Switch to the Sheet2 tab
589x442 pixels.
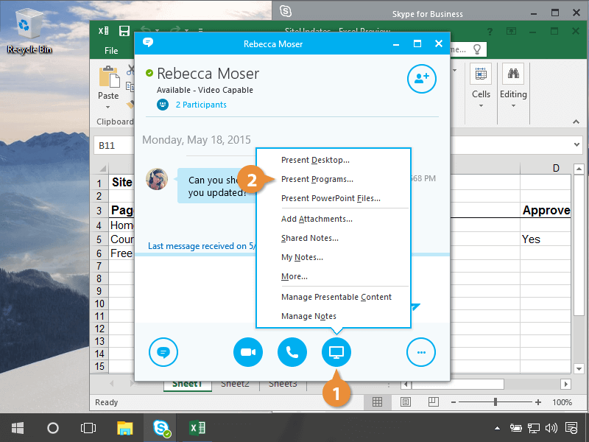pos(235,384)
